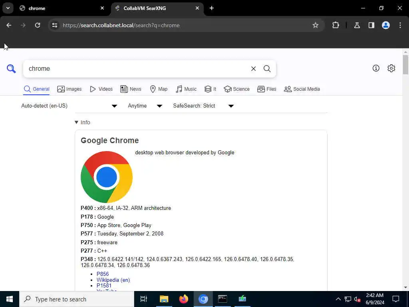Go back with the browser arrow
409x307 pixels.
(x=9, y=25)
